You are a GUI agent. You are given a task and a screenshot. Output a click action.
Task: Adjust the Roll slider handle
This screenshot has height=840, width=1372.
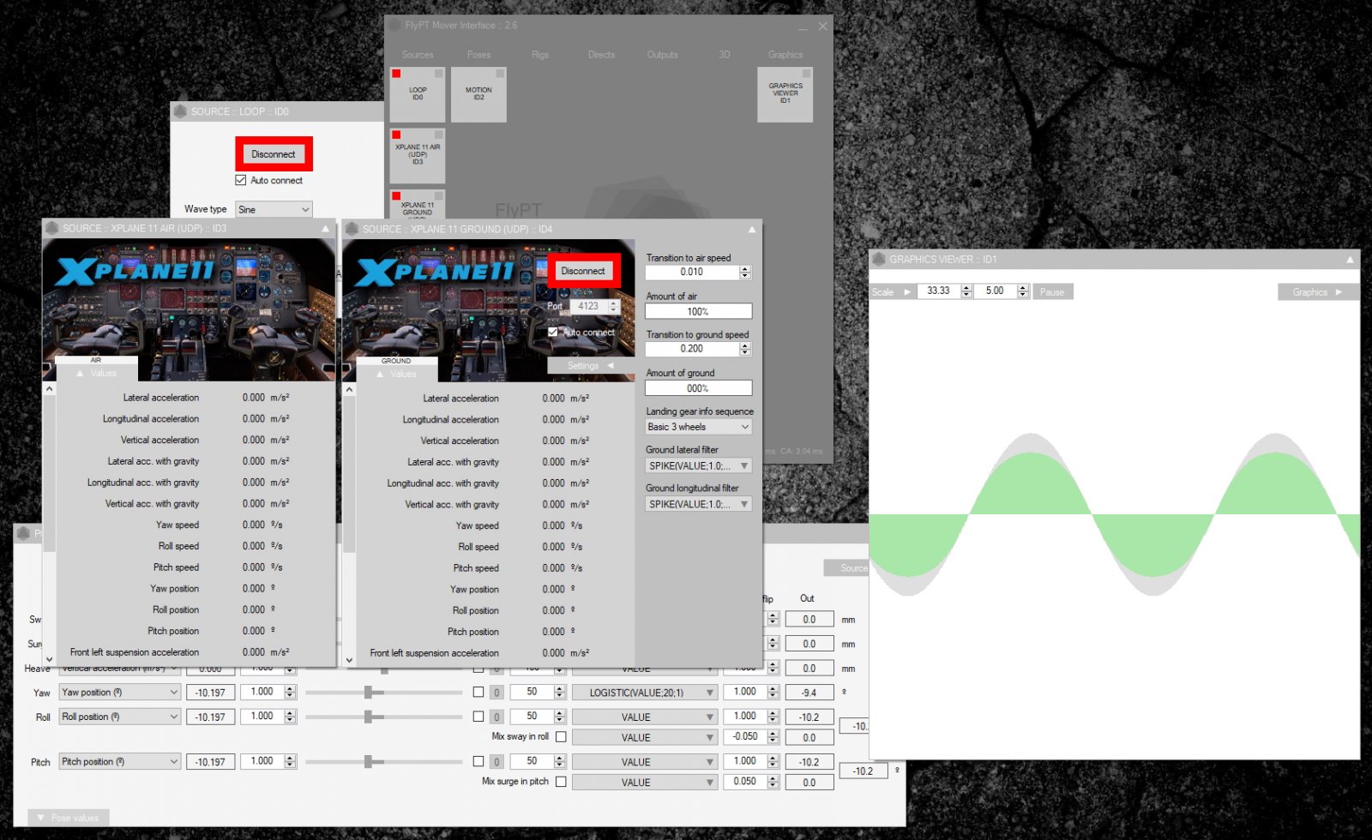click(x=368, y=717)
